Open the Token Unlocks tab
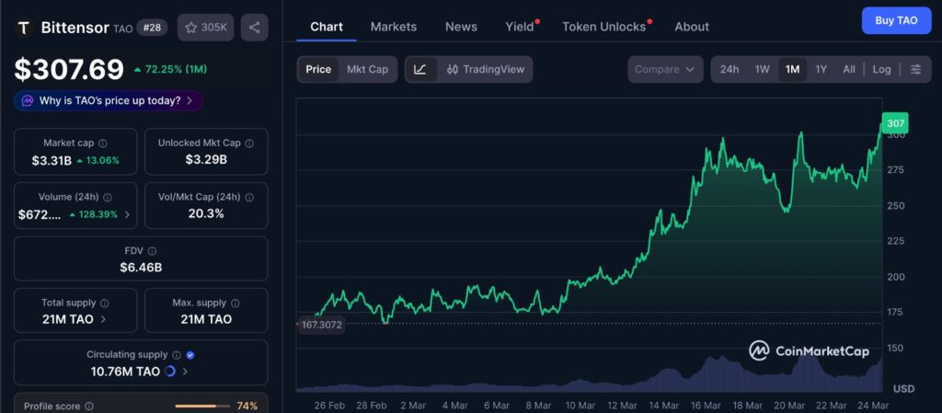This screenshot has width=942, height=413. 606,27
